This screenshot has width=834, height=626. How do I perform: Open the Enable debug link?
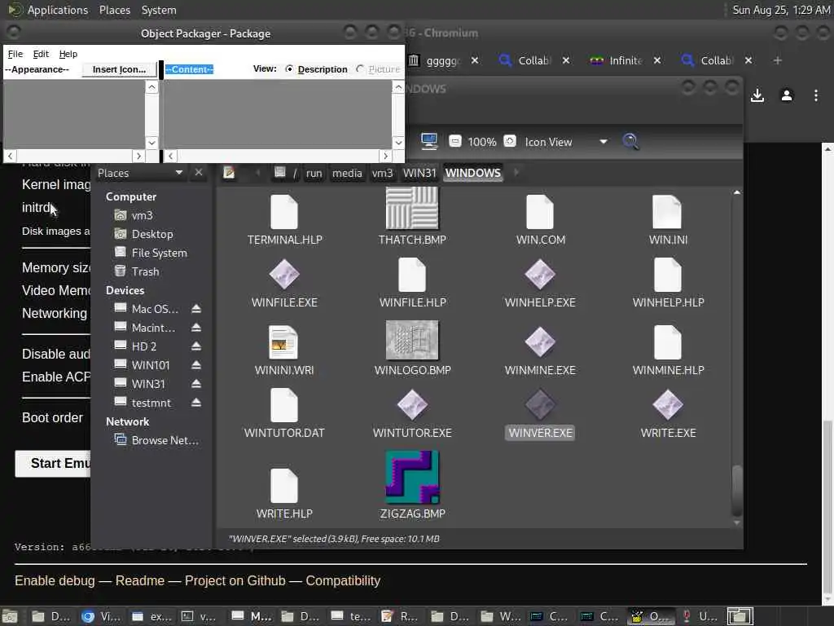pos(55,580)
